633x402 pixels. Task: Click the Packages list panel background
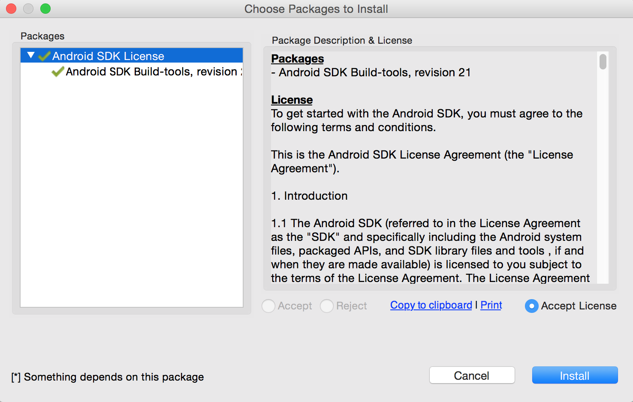[x=129, y=193]
